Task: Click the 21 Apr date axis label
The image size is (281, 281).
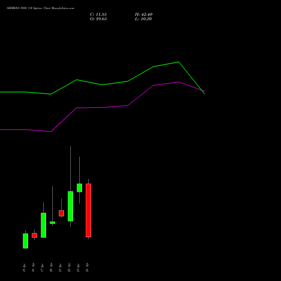Action: tap(60, 268)
